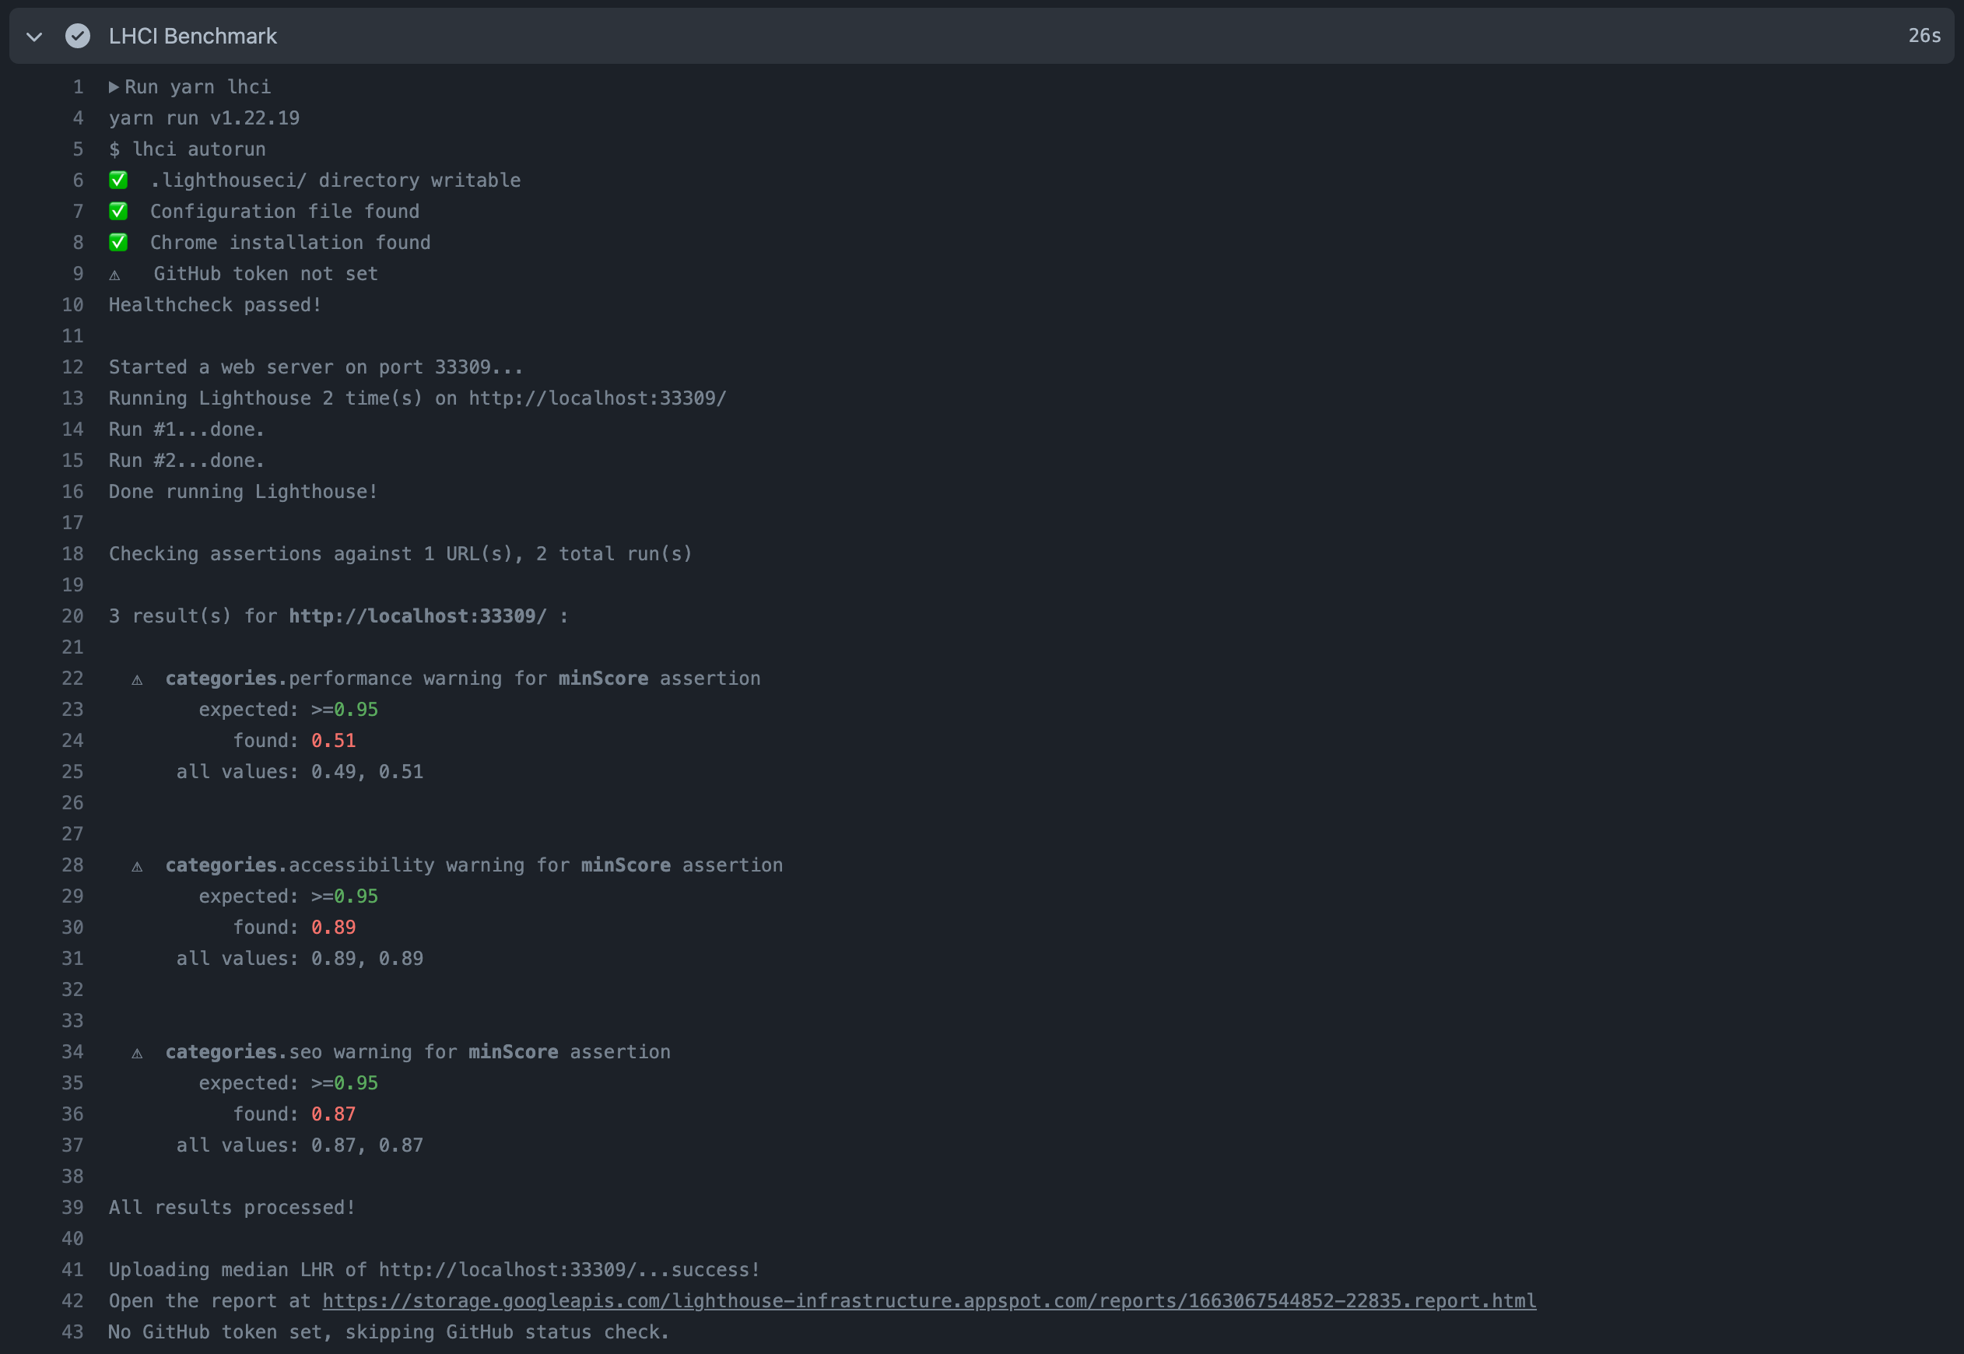Click green check beside 'Configuration file found'
1964x1354 pixels.
pos(119,211)
